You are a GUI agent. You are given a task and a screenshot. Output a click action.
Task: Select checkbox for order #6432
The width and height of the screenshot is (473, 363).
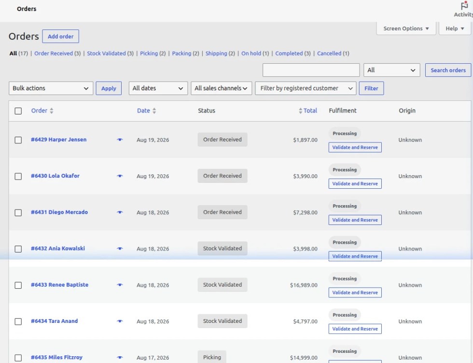pos(18,249)
